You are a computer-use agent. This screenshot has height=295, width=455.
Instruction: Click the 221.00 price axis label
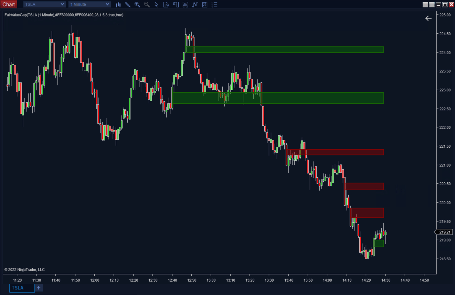tap(445, 165)
